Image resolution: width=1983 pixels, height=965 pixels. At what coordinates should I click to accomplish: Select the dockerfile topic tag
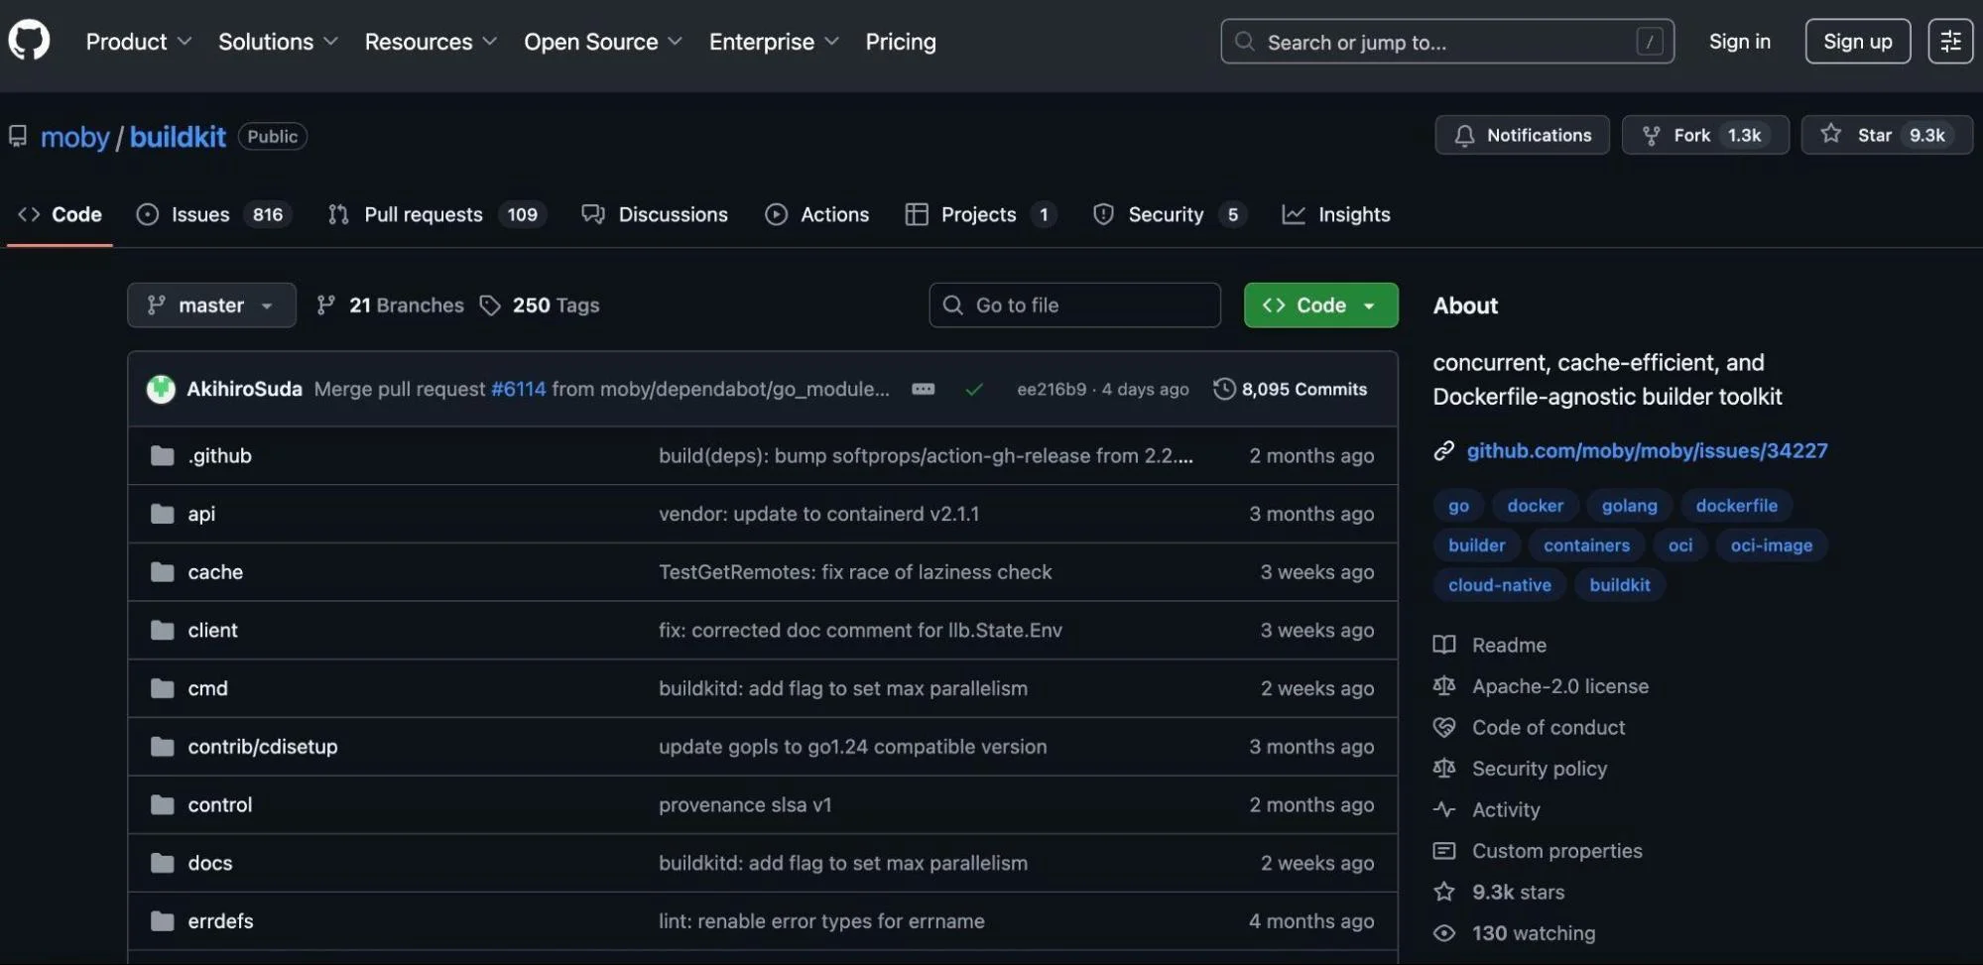[x=1736, y=506]
